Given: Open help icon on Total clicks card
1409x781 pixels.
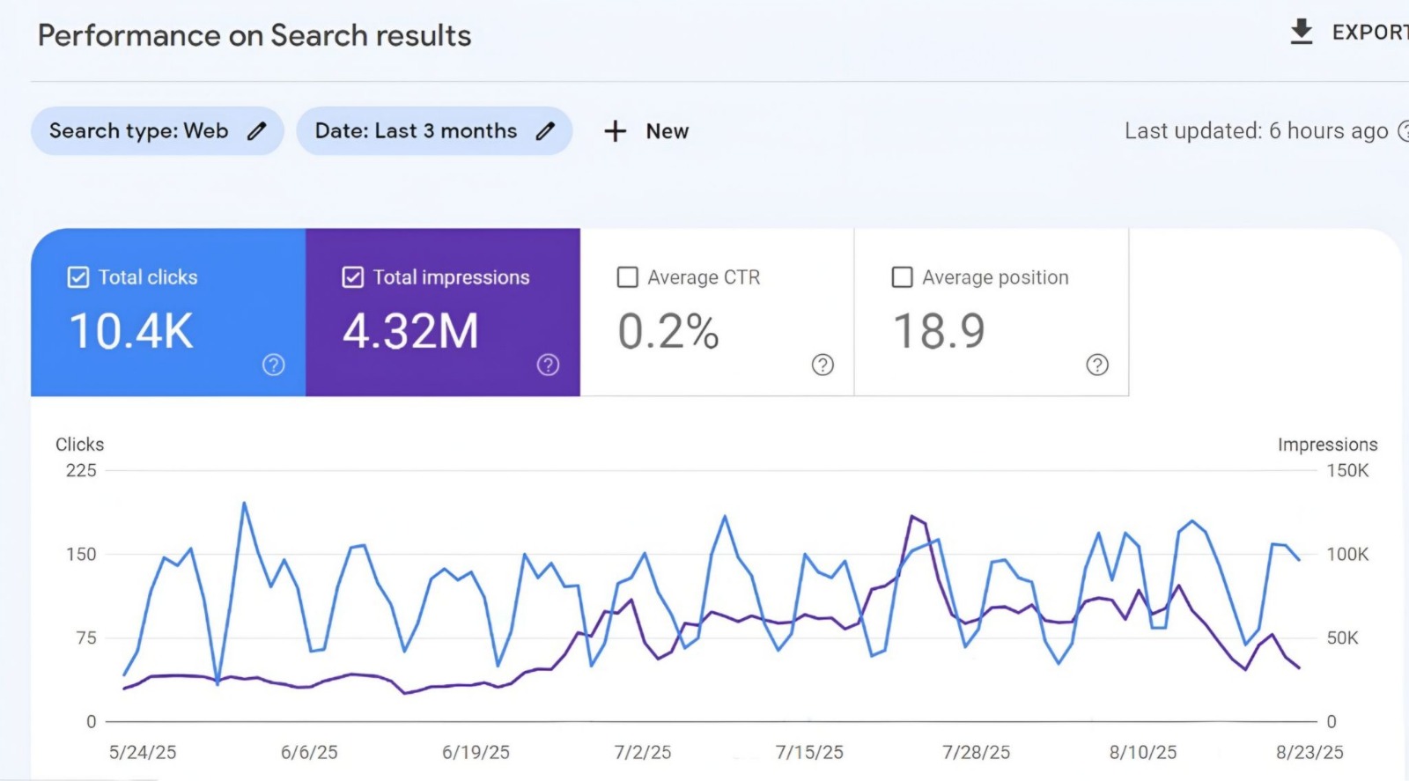Looking at the screenshot, I should 274,365.
